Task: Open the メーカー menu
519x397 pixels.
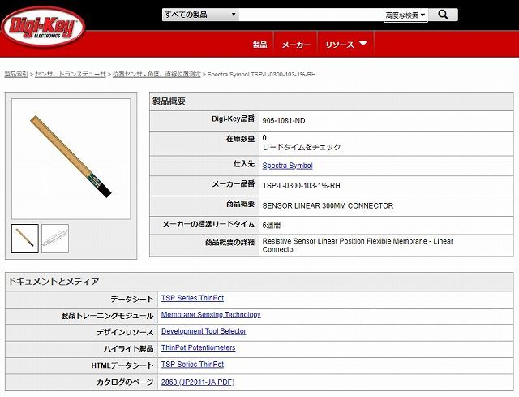Action: (296, 45)
